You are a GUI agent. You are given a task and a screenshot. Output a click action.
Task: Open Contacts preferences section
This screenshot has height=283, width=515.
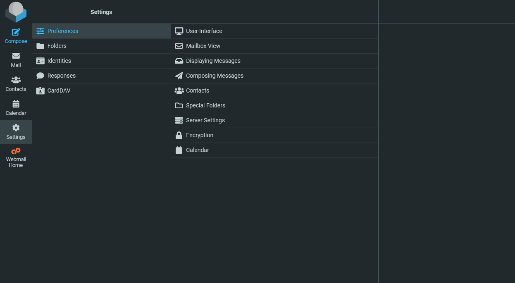click(x=197, y=90)
